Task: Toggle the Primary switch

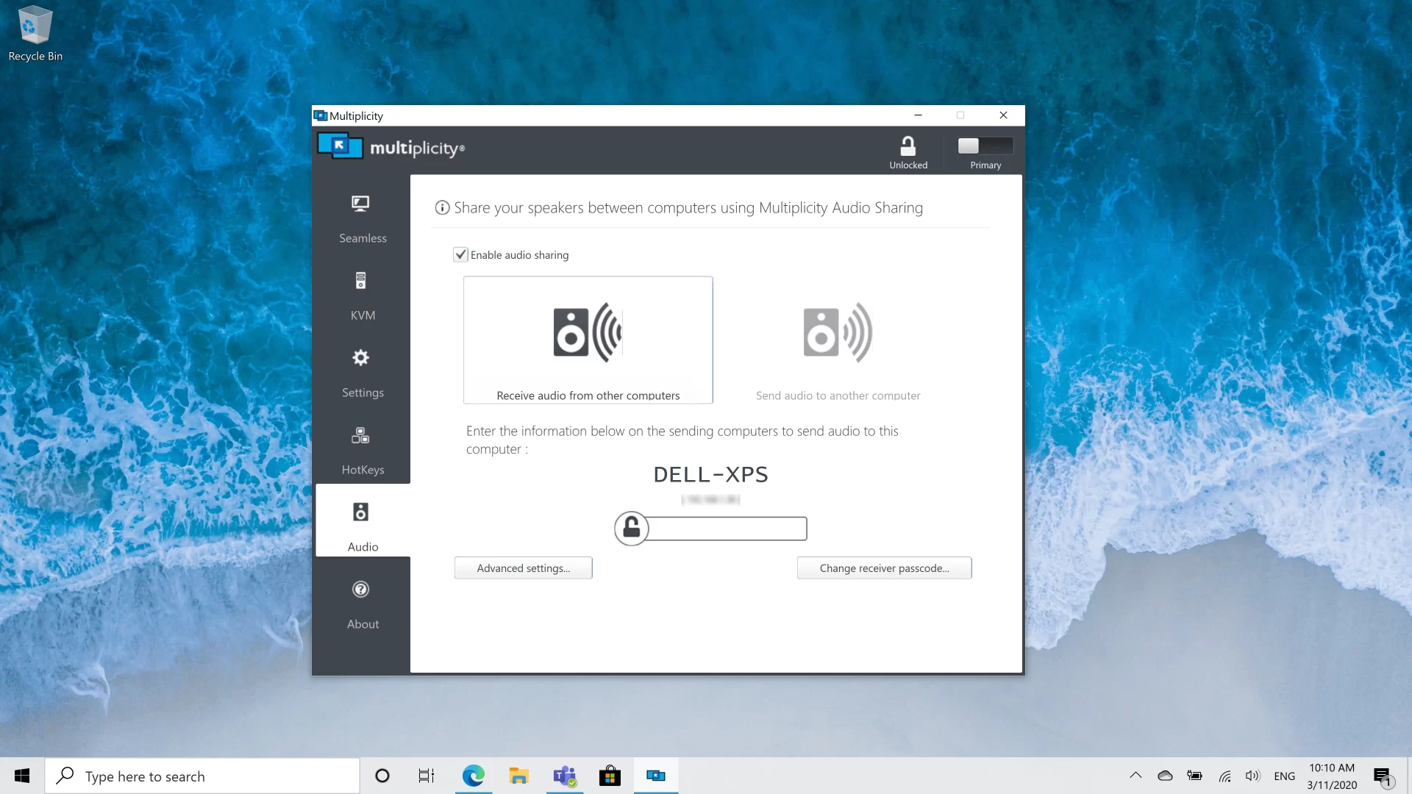Action: (985, 146)
